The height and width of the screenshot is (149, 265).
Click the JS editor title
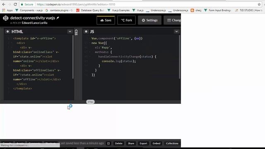pos(92,31)
